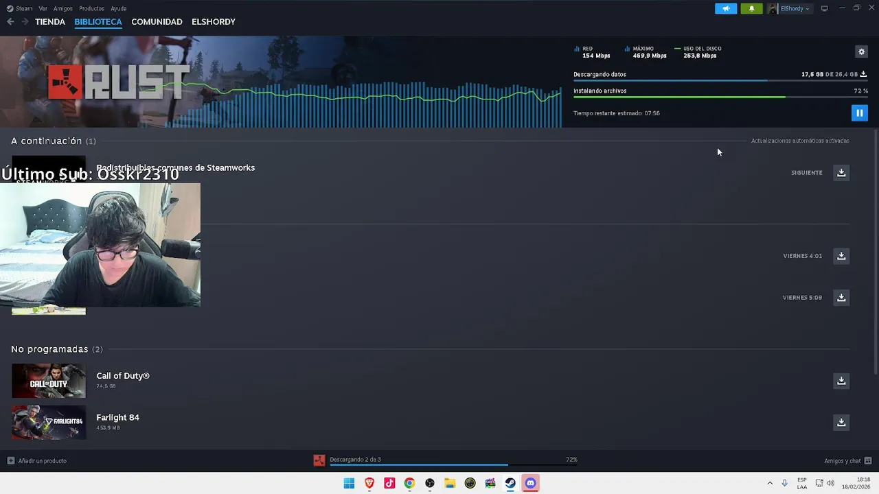Open the green notifications bell

(751, 8)
